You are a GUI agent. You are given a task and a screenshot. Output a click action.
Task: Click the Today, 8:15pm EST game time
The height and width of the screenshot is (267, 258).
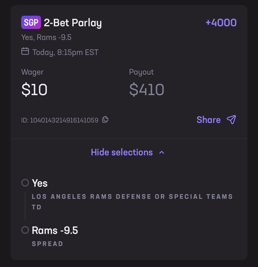65,52
